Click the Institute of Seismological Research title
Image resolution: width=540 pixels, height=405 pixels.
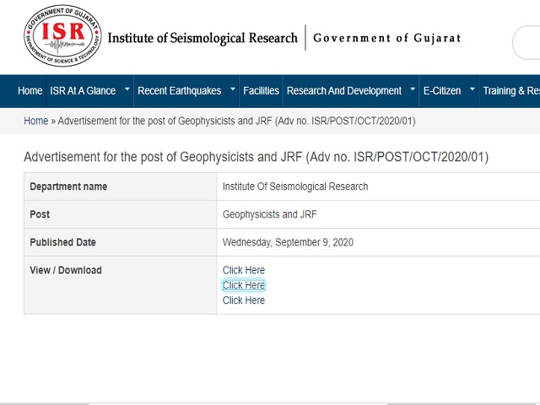(202, 39)
